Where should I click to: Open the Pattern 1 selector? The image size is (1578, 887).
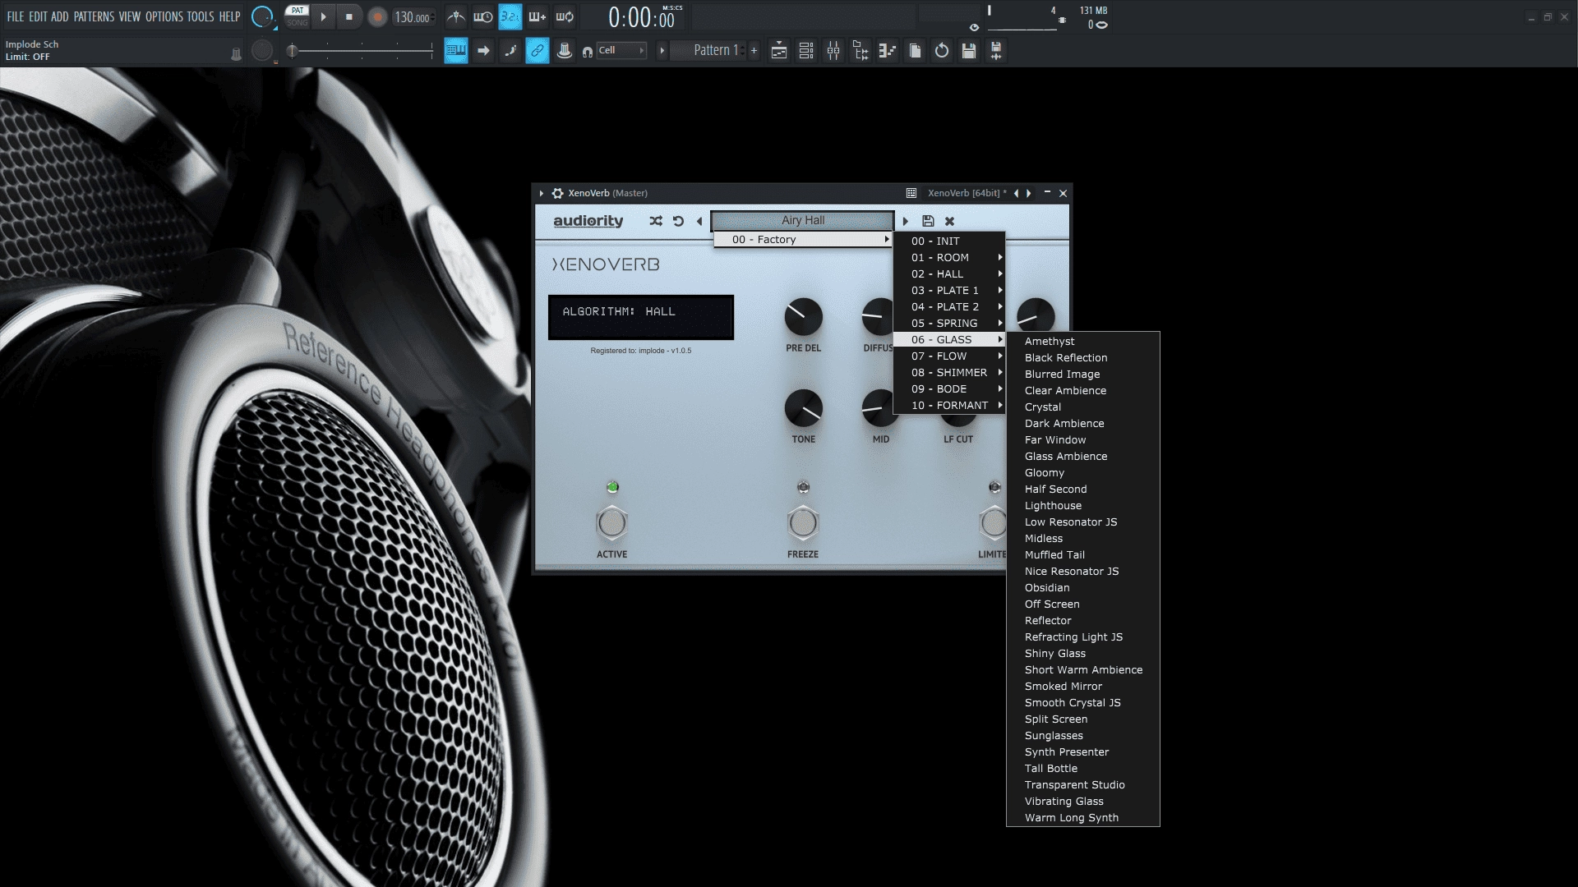tap(708, 51)
